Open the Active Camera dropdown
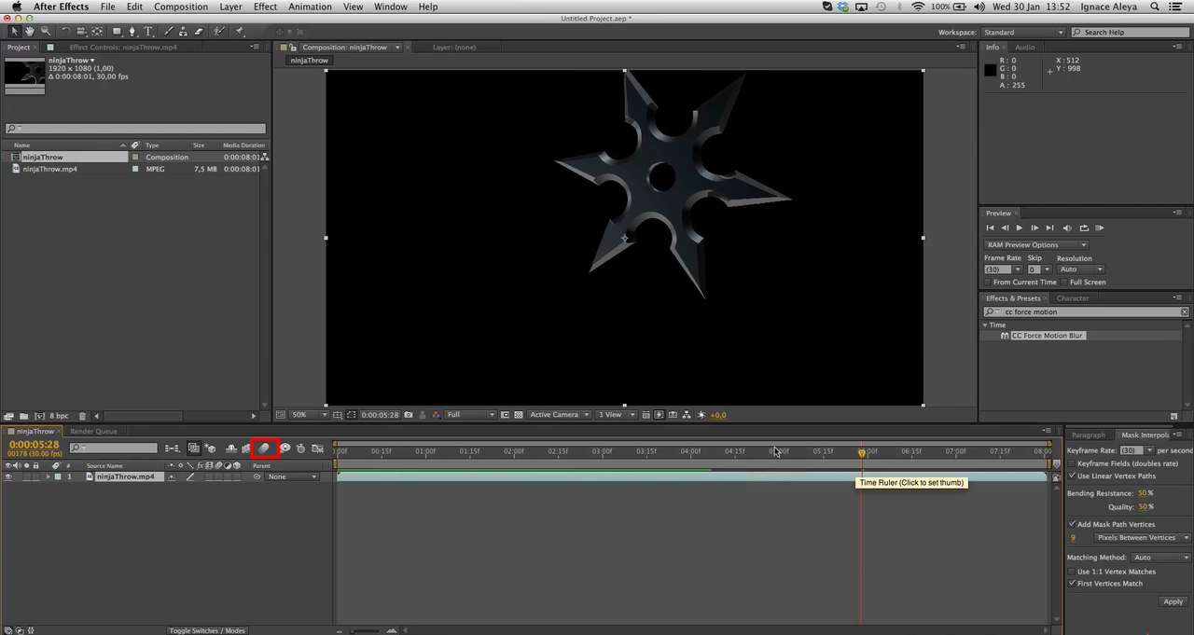1194x635 pixels. tap(559, 415)
